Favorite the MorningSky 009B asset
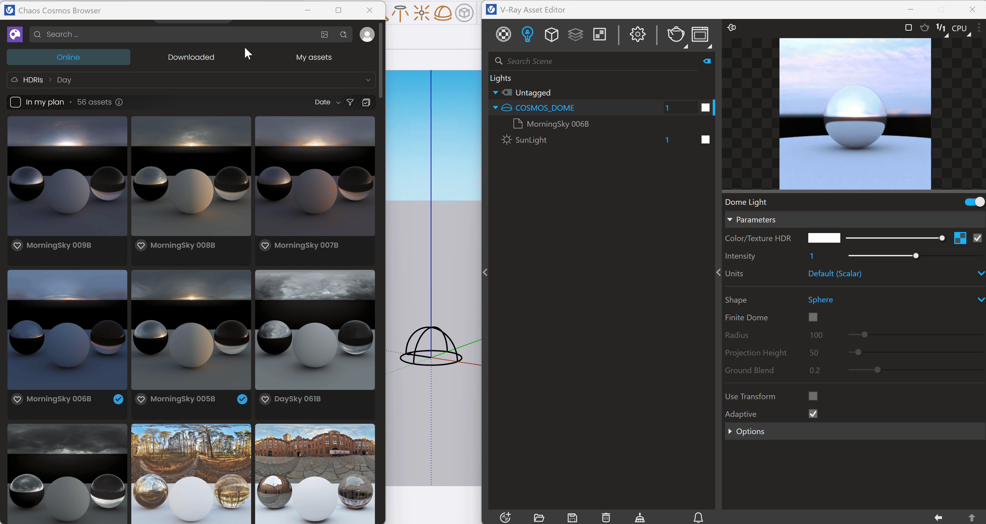986x524 pixels. (17, 245)
